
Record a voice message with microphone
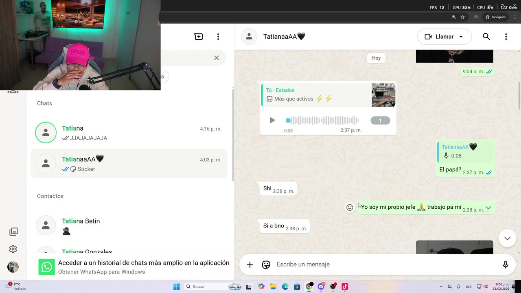tap(506, 265)
